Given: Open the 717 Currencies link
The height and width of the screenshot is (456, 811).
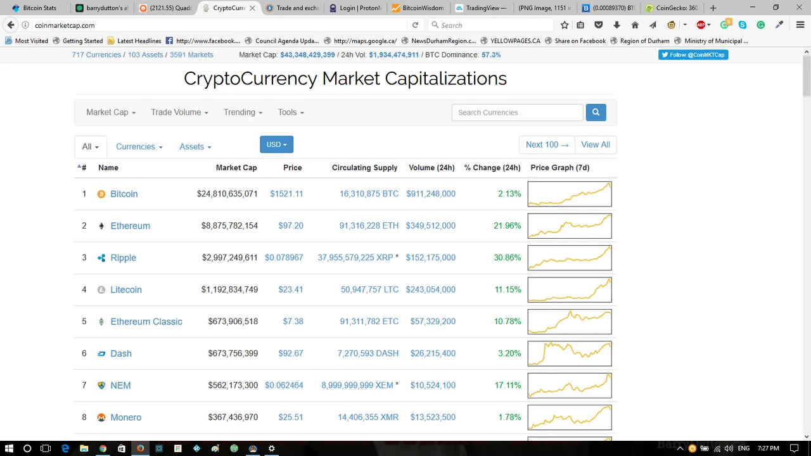Looking at the screenshot, I should coord(96,54).
